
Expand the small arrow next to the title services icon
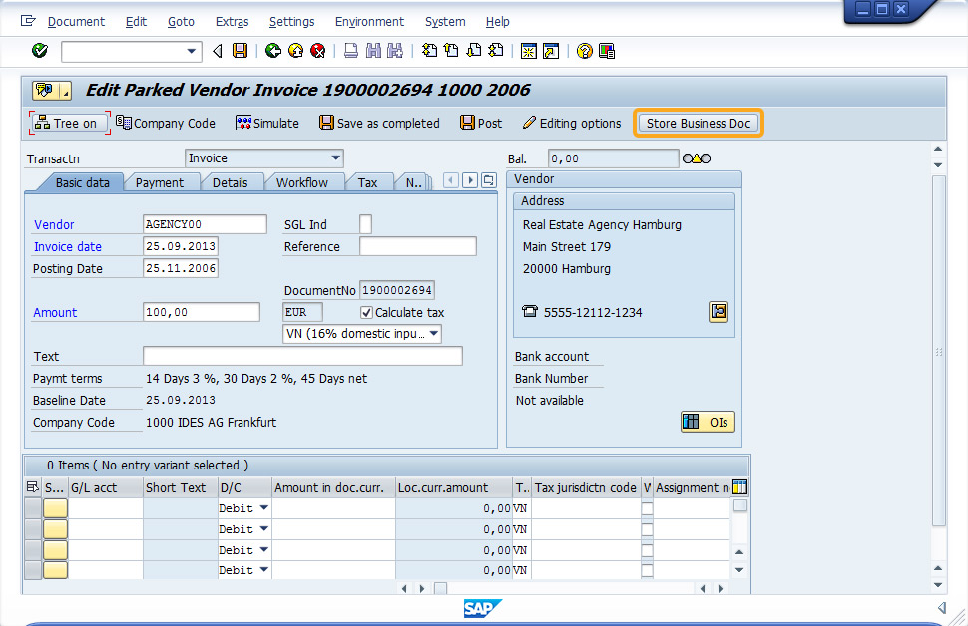tap(65, 91)
